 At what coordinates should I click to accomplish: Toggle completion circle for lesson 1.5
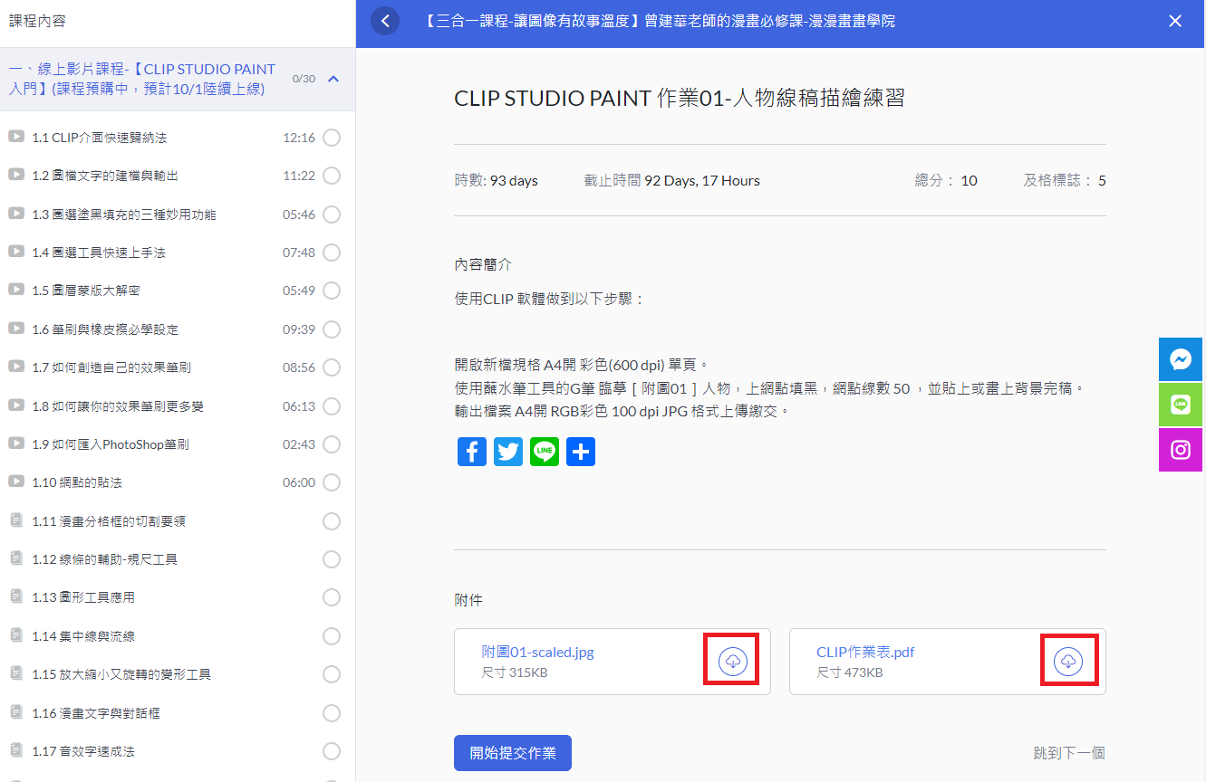tap(332, 291)
